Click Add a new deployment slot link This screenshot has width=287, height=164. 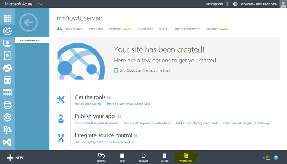point(196,123)
